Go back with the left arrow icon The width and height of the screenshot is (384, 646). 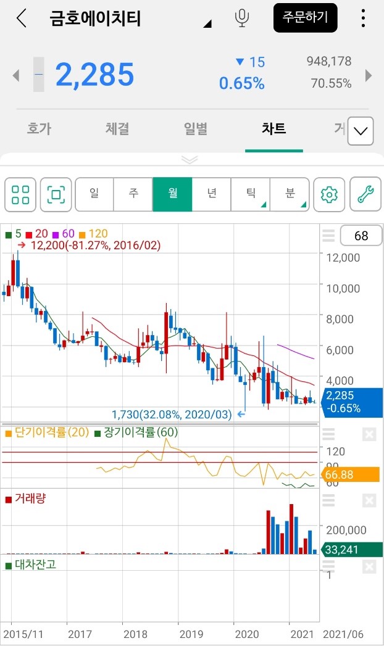point(22,19)
